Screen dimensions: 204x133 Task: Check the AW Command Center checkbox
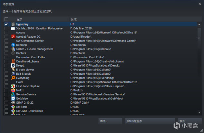click(6, 41)
